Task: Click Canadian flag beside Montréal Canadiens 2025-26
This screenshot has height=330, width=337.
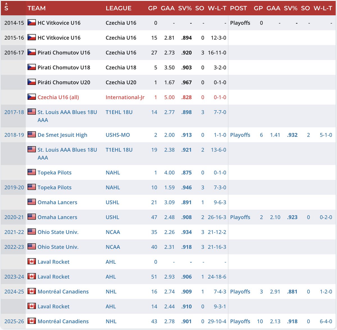Action: coord(31,321)
